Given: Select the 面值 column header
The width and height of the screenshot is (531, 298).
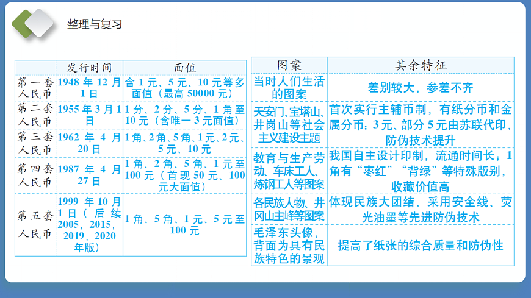Looking at the screenshot, I should coord(185,68).
